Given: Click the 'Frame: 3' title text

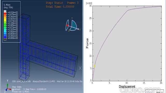Looking at the screenshot, I should point(73,3).
